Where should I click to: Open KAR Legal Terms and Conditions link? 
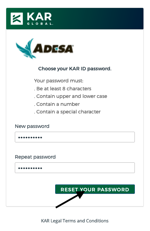point(75,221)
